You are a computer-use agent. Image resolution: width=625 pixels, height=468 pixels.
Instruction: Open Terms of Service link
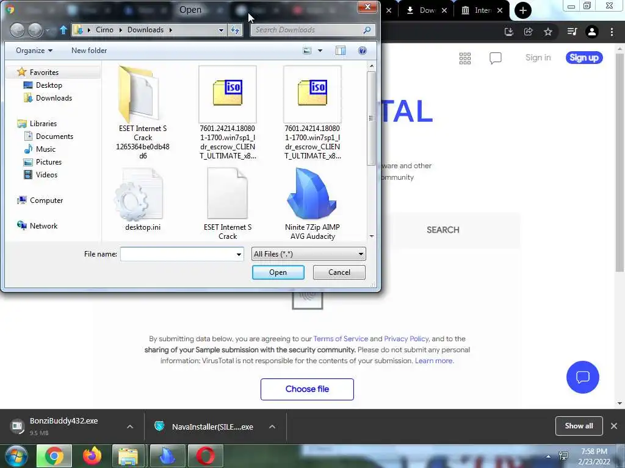pos(341,339)
